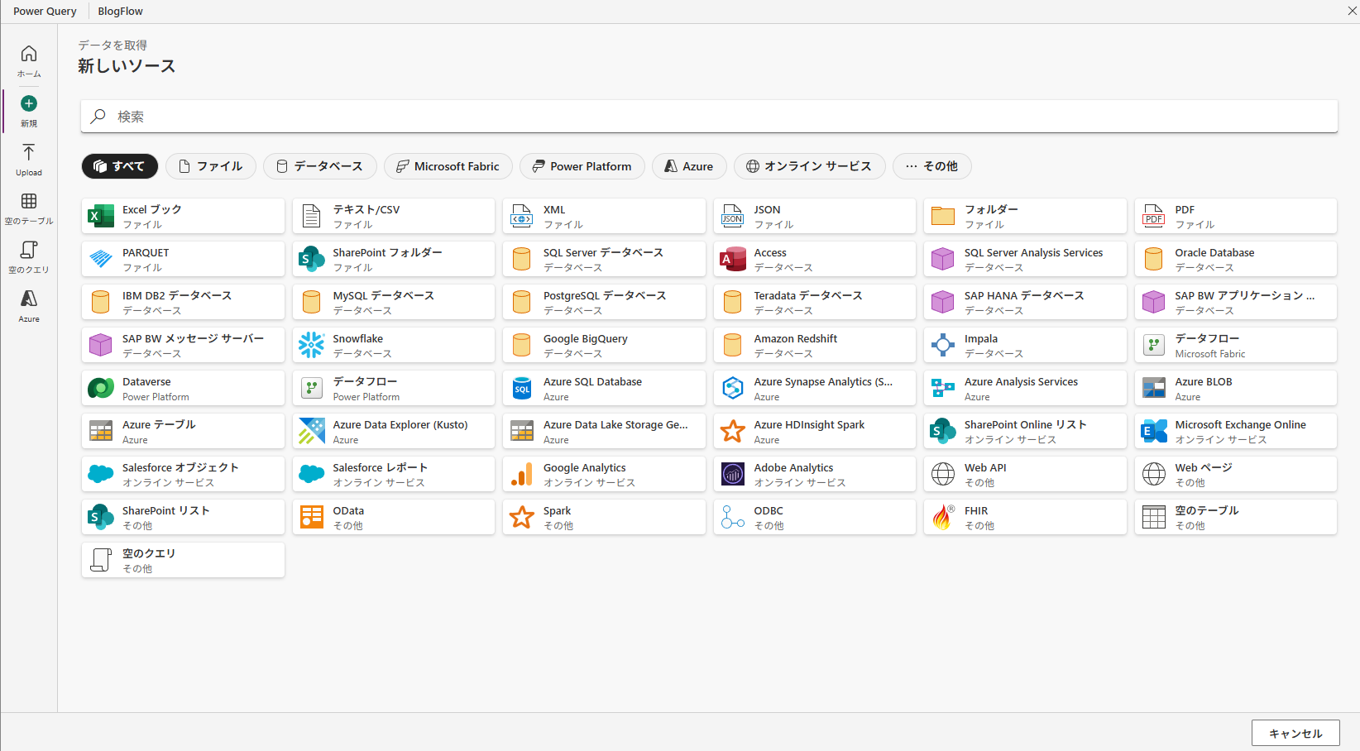The image size is (1360, 751).
Task: Click the Adobe Analytics icon
Action: click(x=732, y=475)
